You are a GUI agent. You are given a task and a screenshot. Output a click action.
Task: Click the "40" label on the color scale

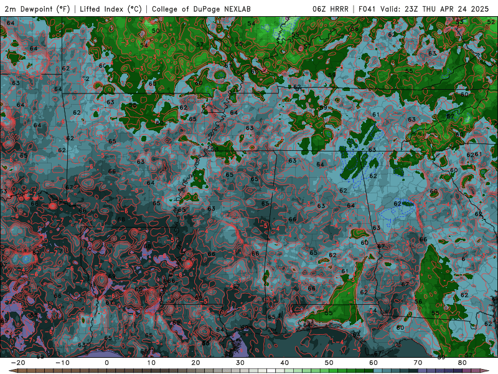pyautogui.click(x=284, y=363)
